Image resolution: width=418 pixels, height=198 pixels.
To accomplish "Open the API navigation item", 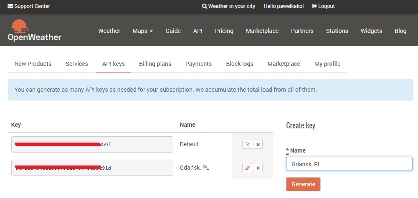I will tap(198, 31).
